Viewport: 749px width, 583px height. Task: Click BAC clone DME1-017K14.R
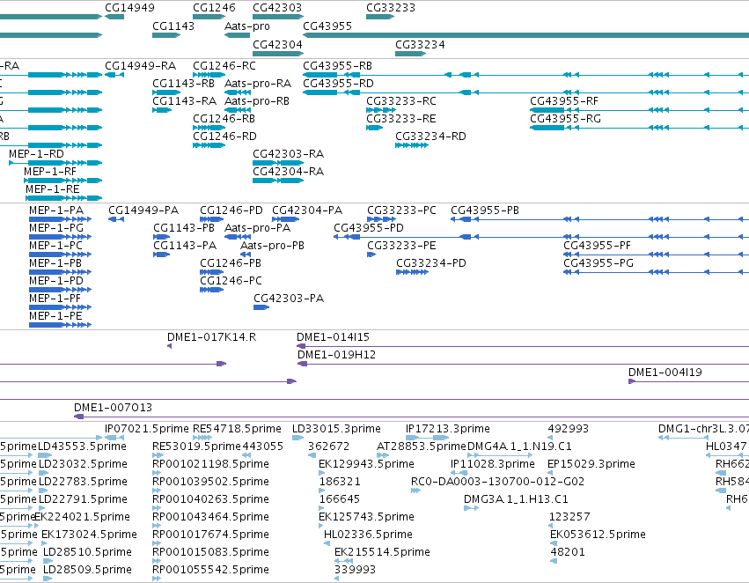click(x=211, y=337)
